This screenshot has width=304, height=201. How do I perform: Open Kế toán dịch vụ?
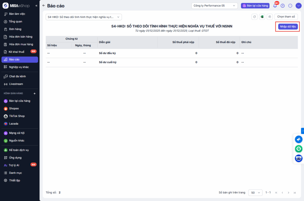click(20, 150)
